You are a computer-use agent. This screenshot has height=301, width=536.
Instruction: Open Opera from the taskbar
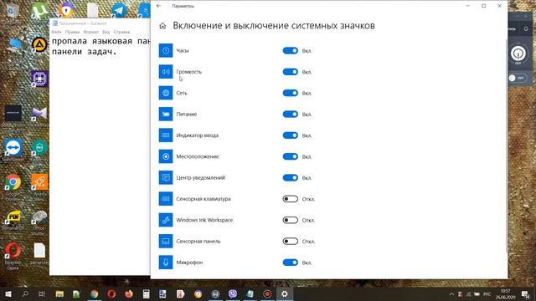[x=111, y=293]
